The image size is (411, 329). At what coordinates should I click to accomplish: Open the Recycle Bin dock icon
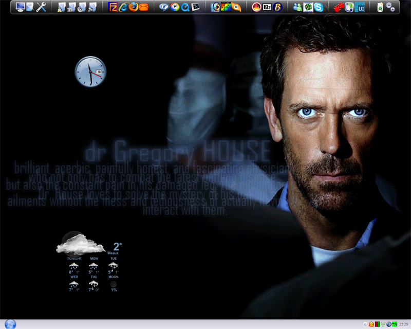380,7
